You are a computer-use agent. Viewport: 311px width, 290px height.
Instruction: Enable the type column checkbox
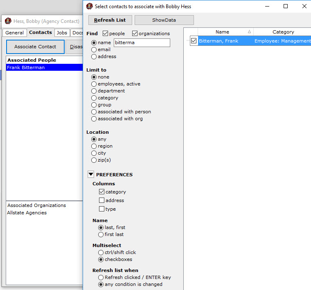tap(101, 209)
